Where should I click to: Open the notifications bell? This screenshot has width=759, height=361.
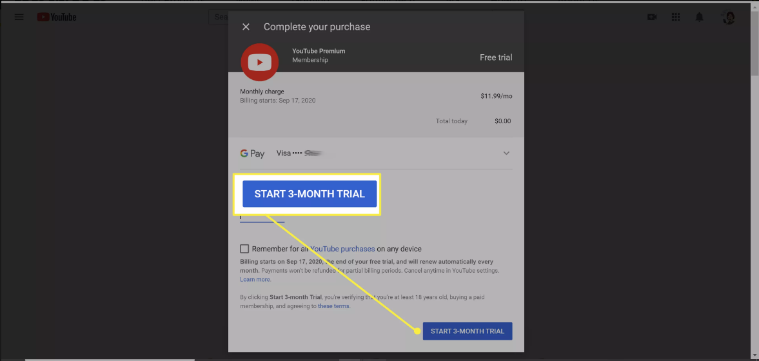(700, 17)
